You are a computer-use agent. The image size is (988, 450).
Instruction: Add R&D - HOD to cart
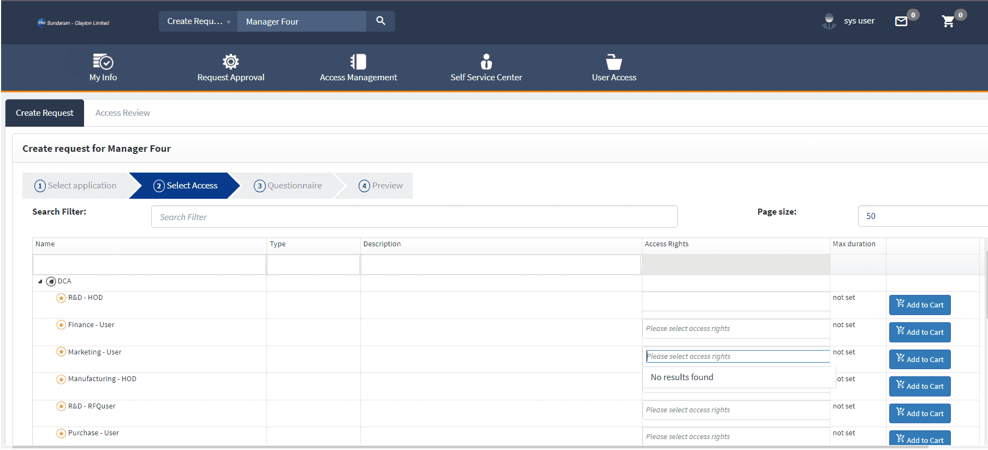point(919,305)
